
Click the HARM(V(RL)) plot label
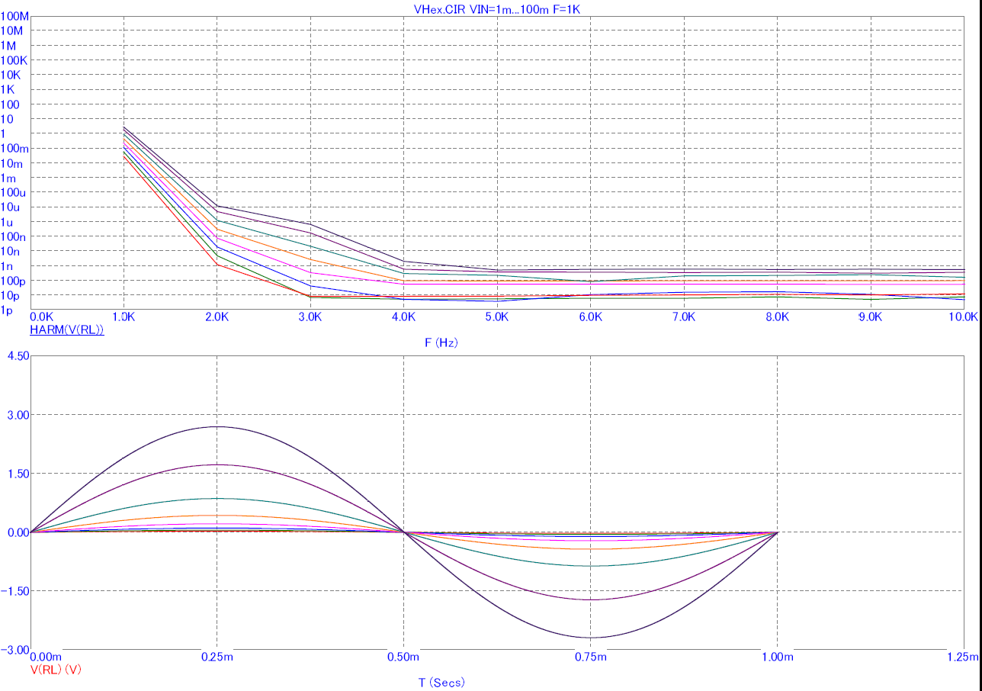66,329
